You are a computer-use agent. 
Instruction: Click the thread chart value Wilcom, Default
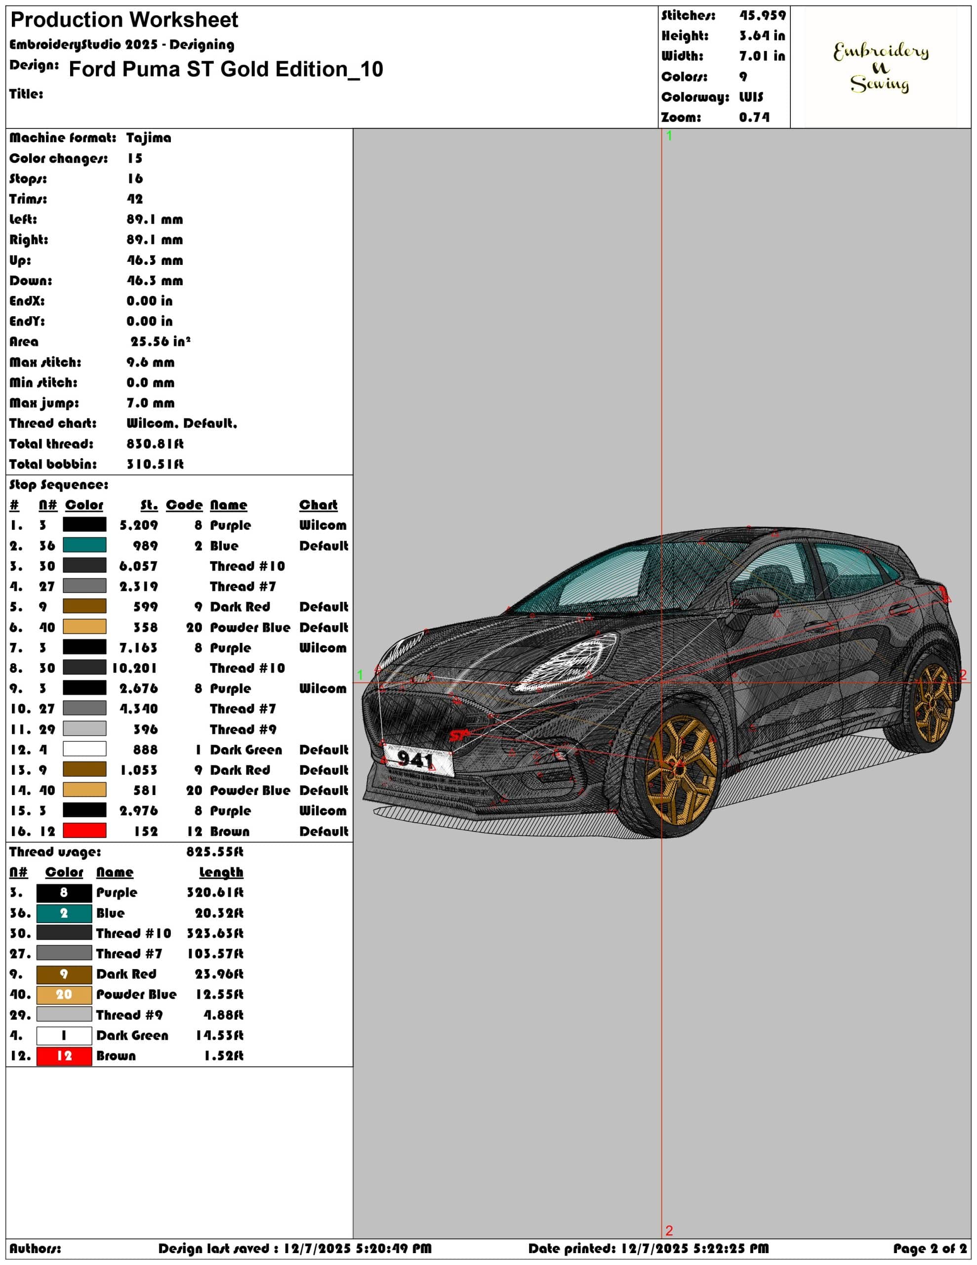point(182,423)
